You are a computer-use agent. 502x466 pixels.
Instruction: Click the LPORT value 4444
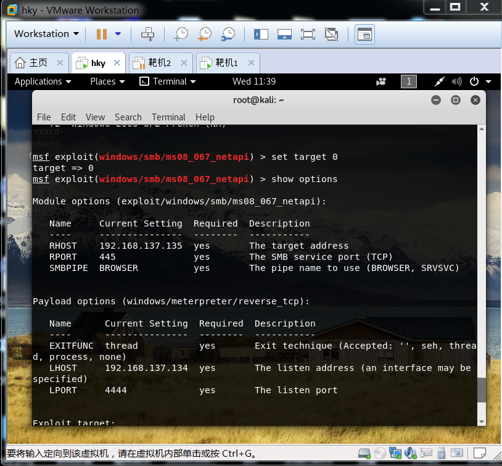[x=116, y=390]
